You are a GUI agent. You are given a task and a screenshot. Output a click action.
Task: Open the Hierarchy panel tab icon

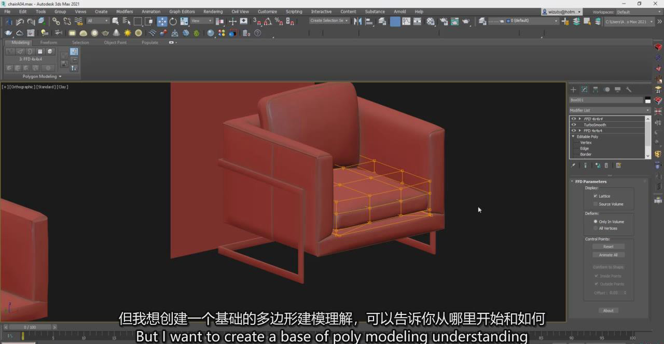595,90
